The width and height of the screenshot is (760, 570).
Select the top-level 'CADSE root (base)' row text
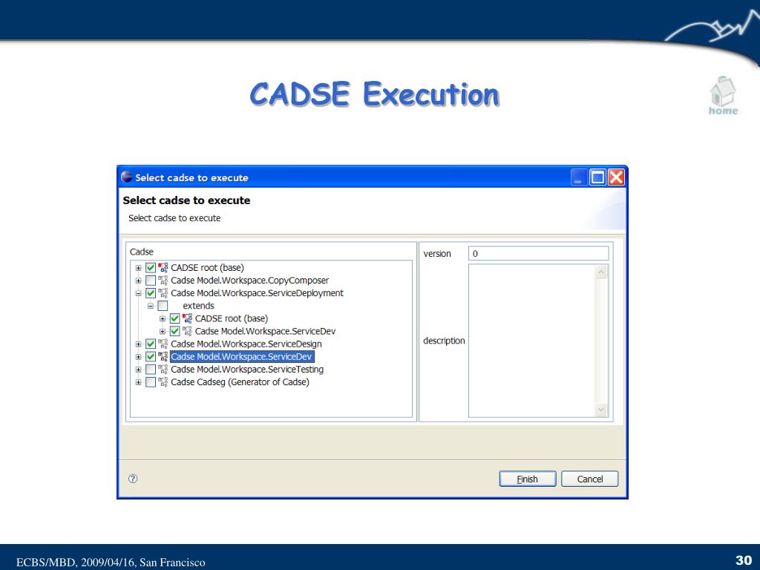tap(208, 267)
